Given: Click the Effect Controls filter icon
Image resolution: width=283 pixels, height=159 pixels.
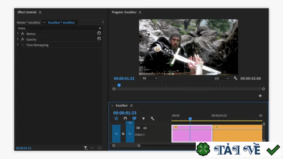Looking at the screenshot, I should [86, 148].
